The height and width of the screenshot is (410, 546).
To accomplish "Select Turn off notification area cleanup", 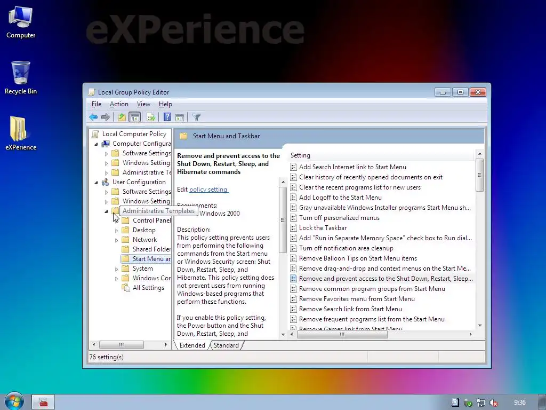I will coord(346,248).
